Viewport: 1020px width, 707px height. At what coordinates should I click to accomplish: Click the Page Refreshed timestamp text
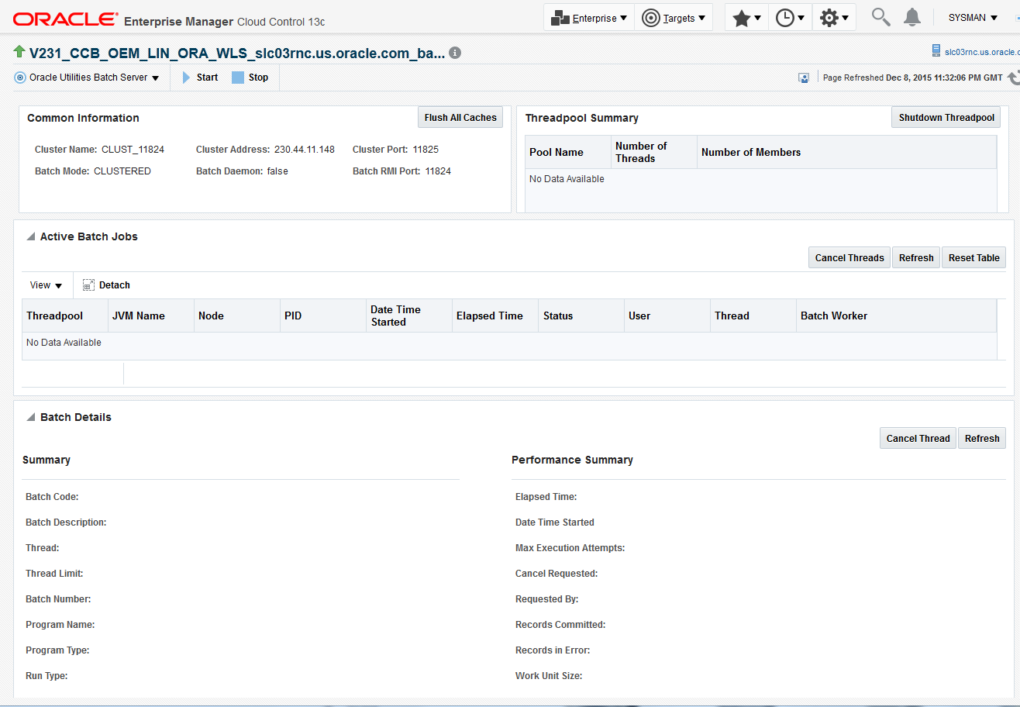[913, 78]
